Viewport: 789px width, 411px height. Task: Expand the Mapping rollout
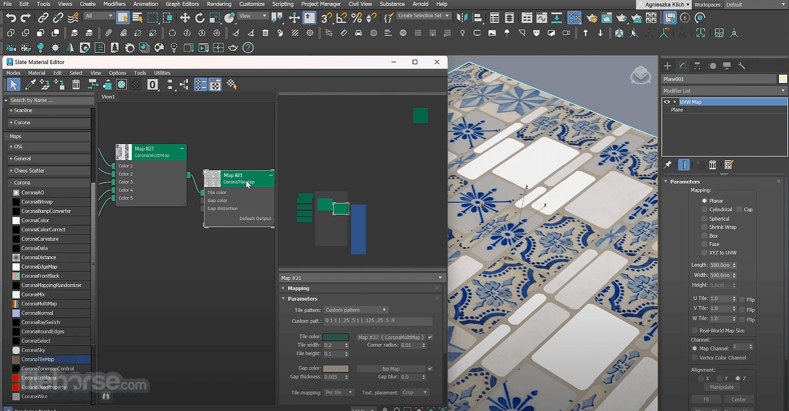(361, 288)
